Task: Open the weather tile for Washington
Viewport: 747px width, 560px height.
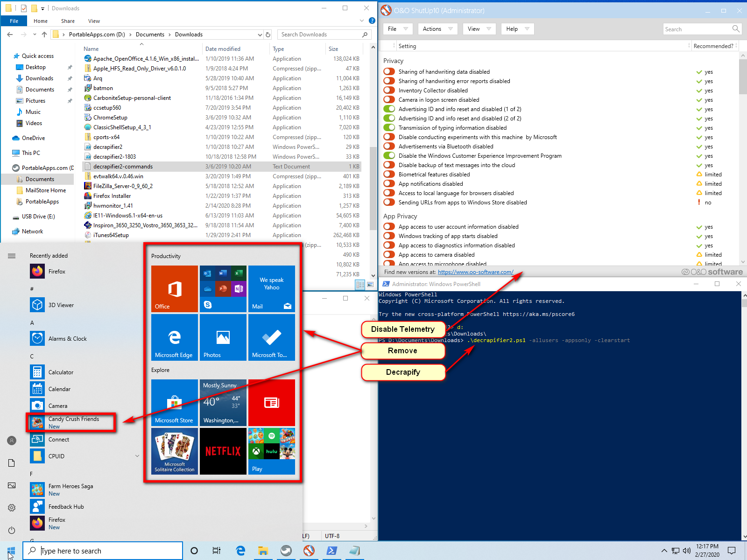Action: [223, 403]
